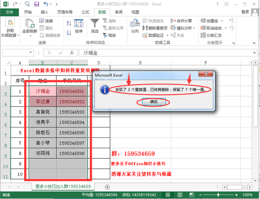Zoom in with plus button
The image size is (260, 199).
(x=236, y=195)
